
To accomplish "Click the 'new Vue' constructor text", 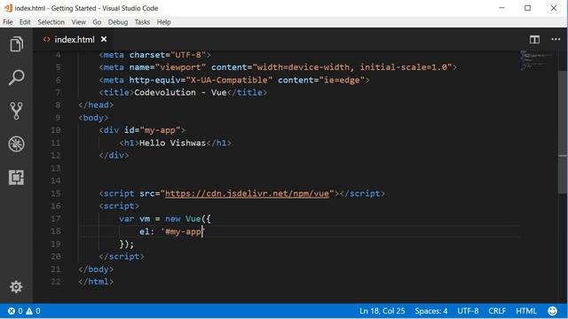I will point(183,219).
